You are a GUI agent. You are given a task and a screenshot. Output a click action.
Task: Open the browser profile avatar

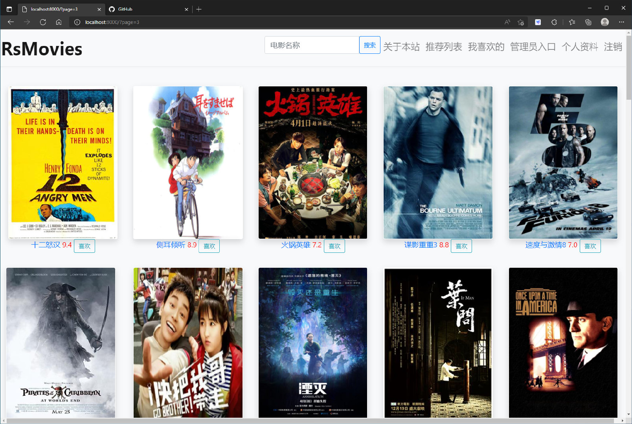point(605,22)
